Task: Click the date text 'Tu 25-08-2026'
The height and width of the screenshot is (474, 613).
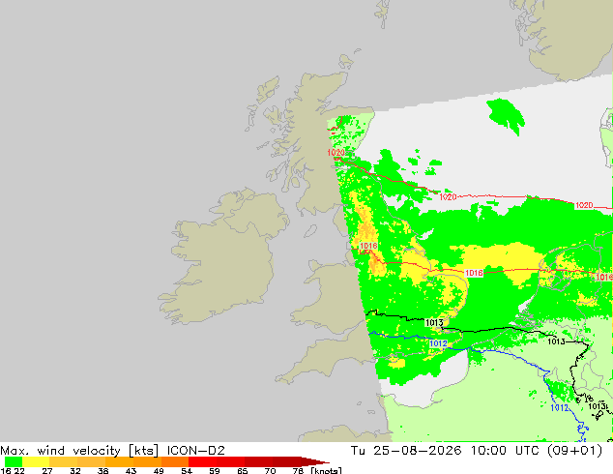Action: click(x=406, y=451)
